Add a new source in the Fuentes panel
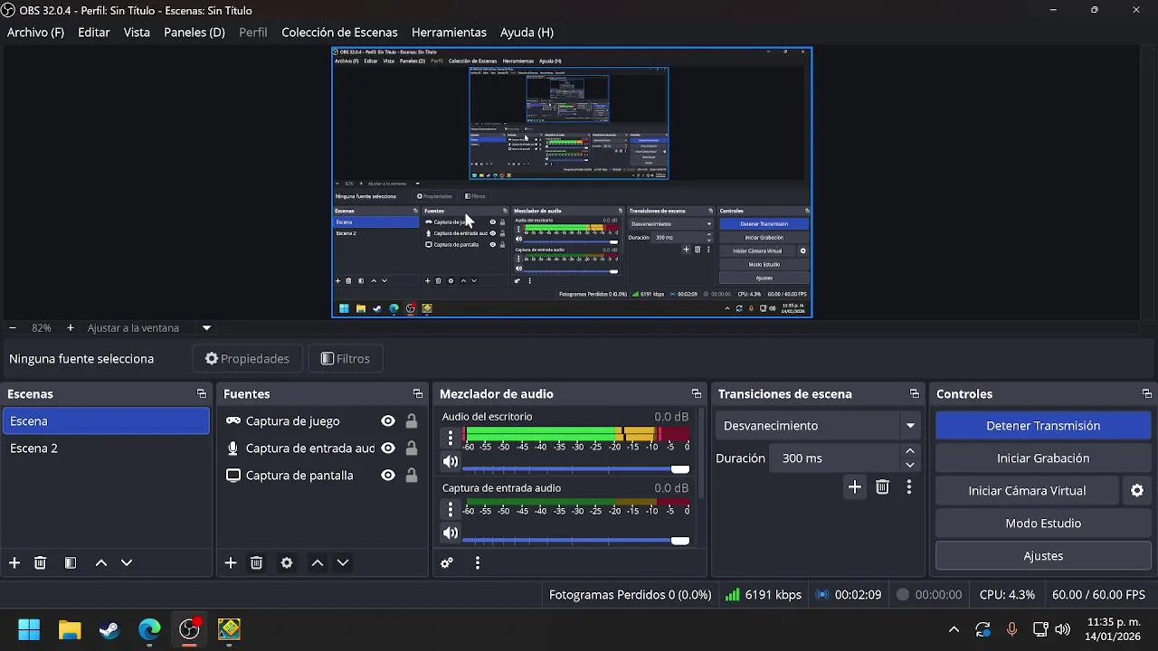 (x=231, y=562)
